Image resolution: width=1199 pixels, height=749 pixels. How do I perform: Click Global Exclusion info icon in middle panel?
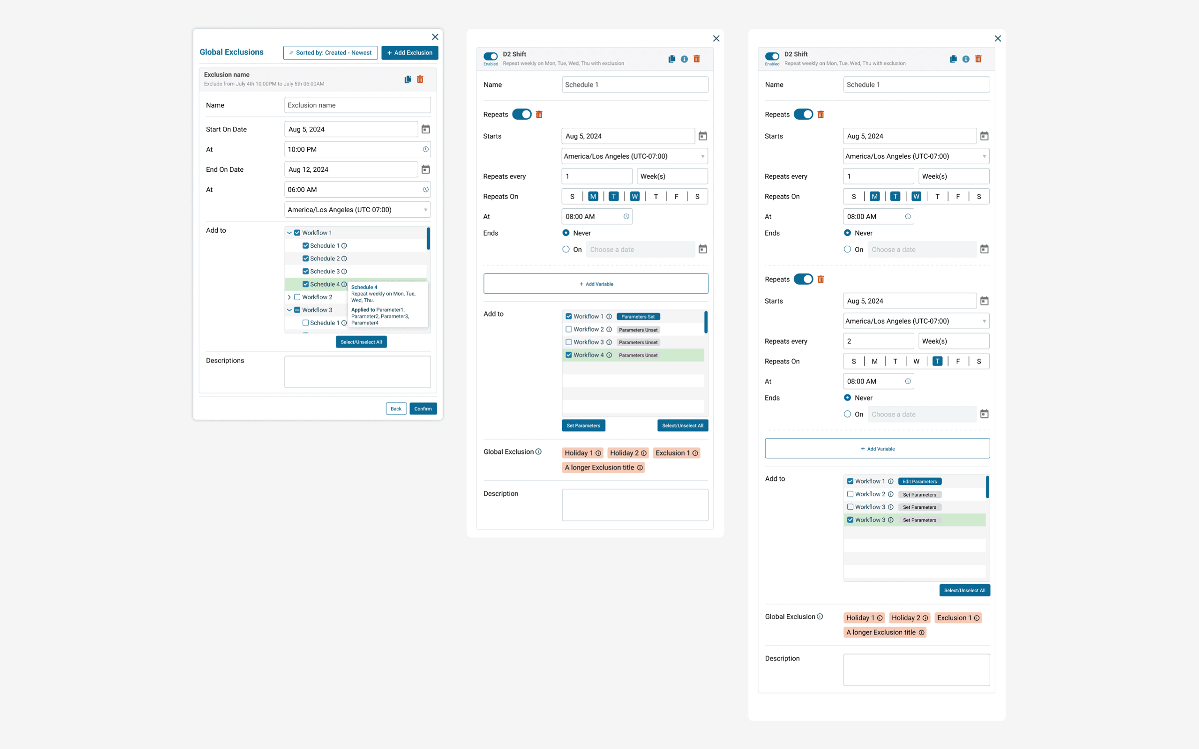pos(539,452)
